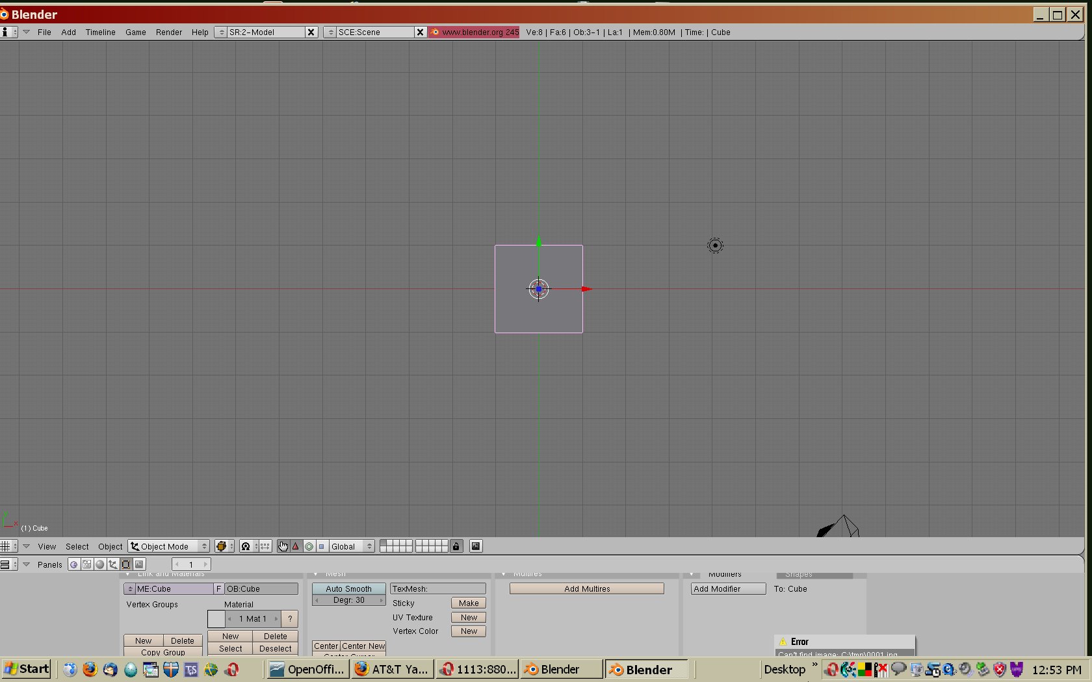Switch to the Logic context icon

click(x=74, y=564)
